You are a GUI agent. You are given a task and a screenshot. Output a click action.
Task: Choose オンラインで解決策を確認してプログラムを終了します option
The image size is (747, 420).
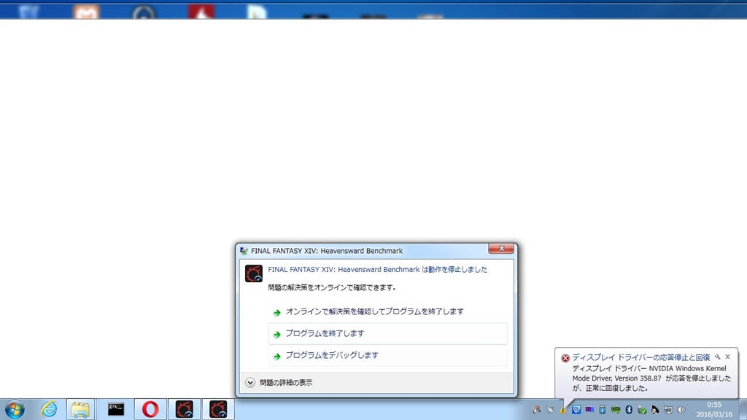tap(388, 312)
